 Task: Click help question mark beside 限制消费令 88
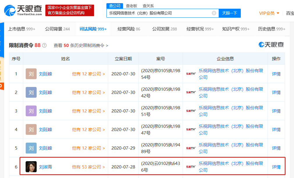pos(44,46)
